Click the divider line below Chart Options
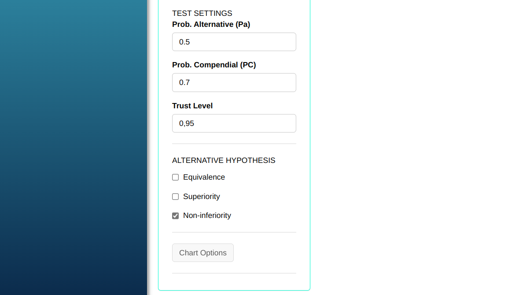 point(234,273)
